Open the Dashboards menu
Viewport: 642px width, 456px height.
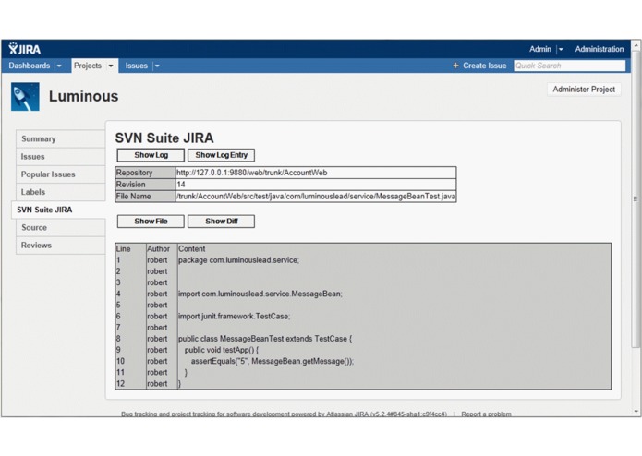[x=29, y=66]
